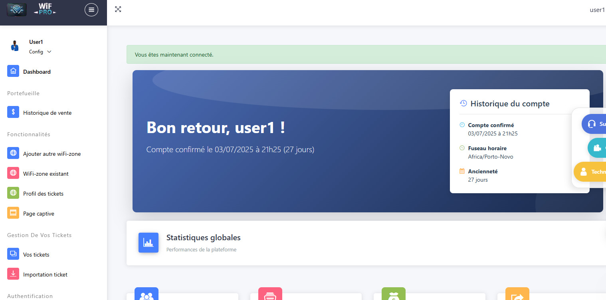Select Vos tickets in the sidebar
The width and height of the screenshot is (606, 300).
[x=36, y=254]
